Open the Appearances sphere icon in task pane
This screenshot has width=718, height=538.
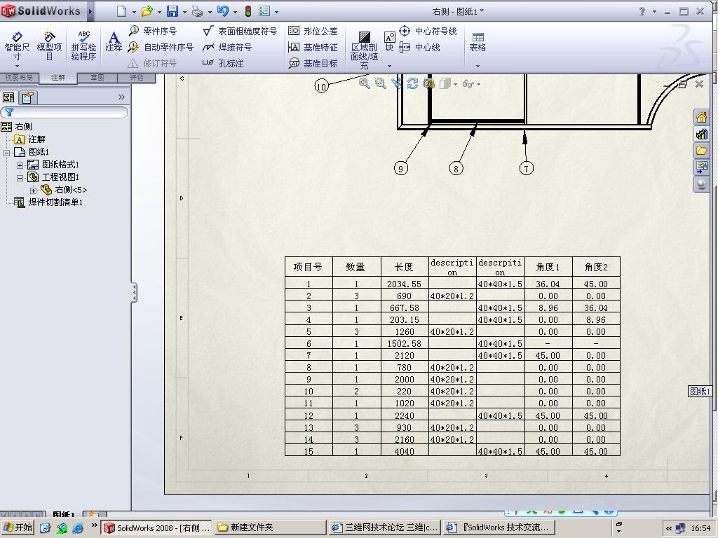pyautogui.click(x=701, y=184)
